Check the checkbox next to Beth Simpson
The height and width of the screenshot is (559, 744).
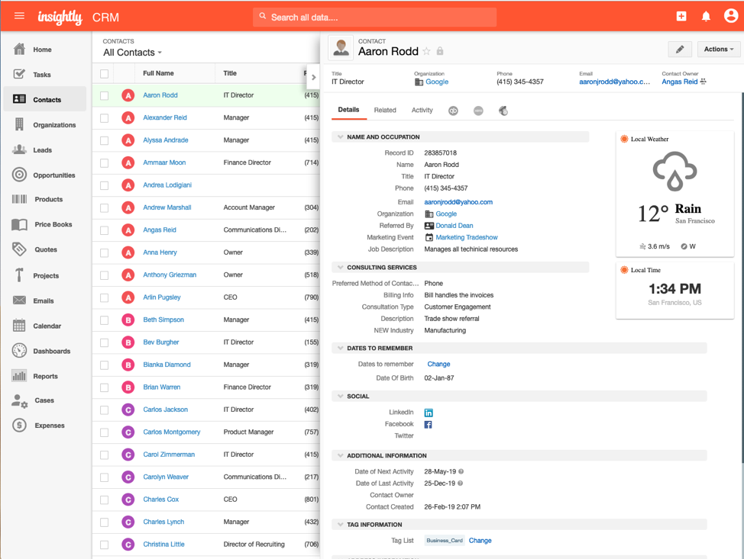[x=105, y=320]
